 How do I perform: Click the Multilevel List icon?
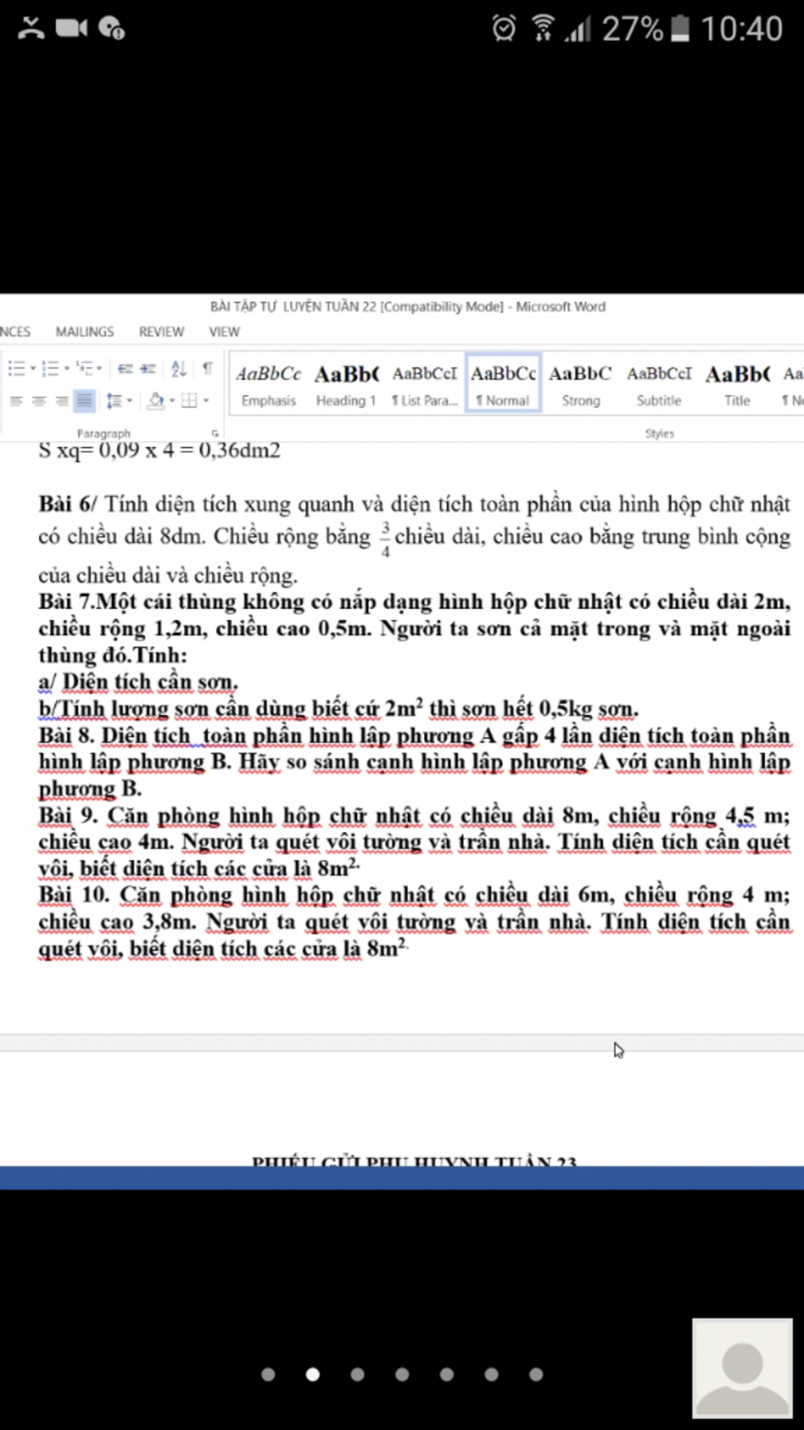point(85,368)
